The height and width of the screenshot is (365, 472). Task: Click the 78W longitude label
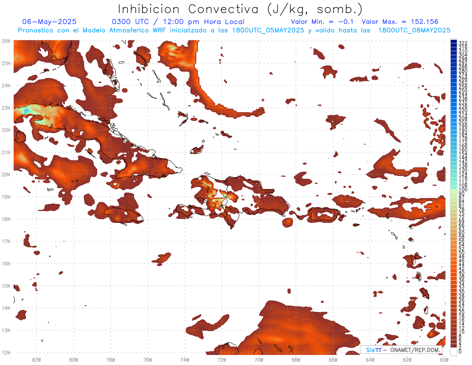click(x=111, y=359)
